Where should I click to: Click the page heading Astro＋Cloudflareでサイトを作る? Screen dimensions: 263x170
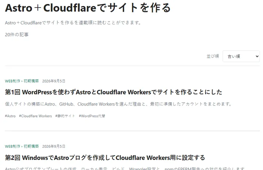[88, 8]
